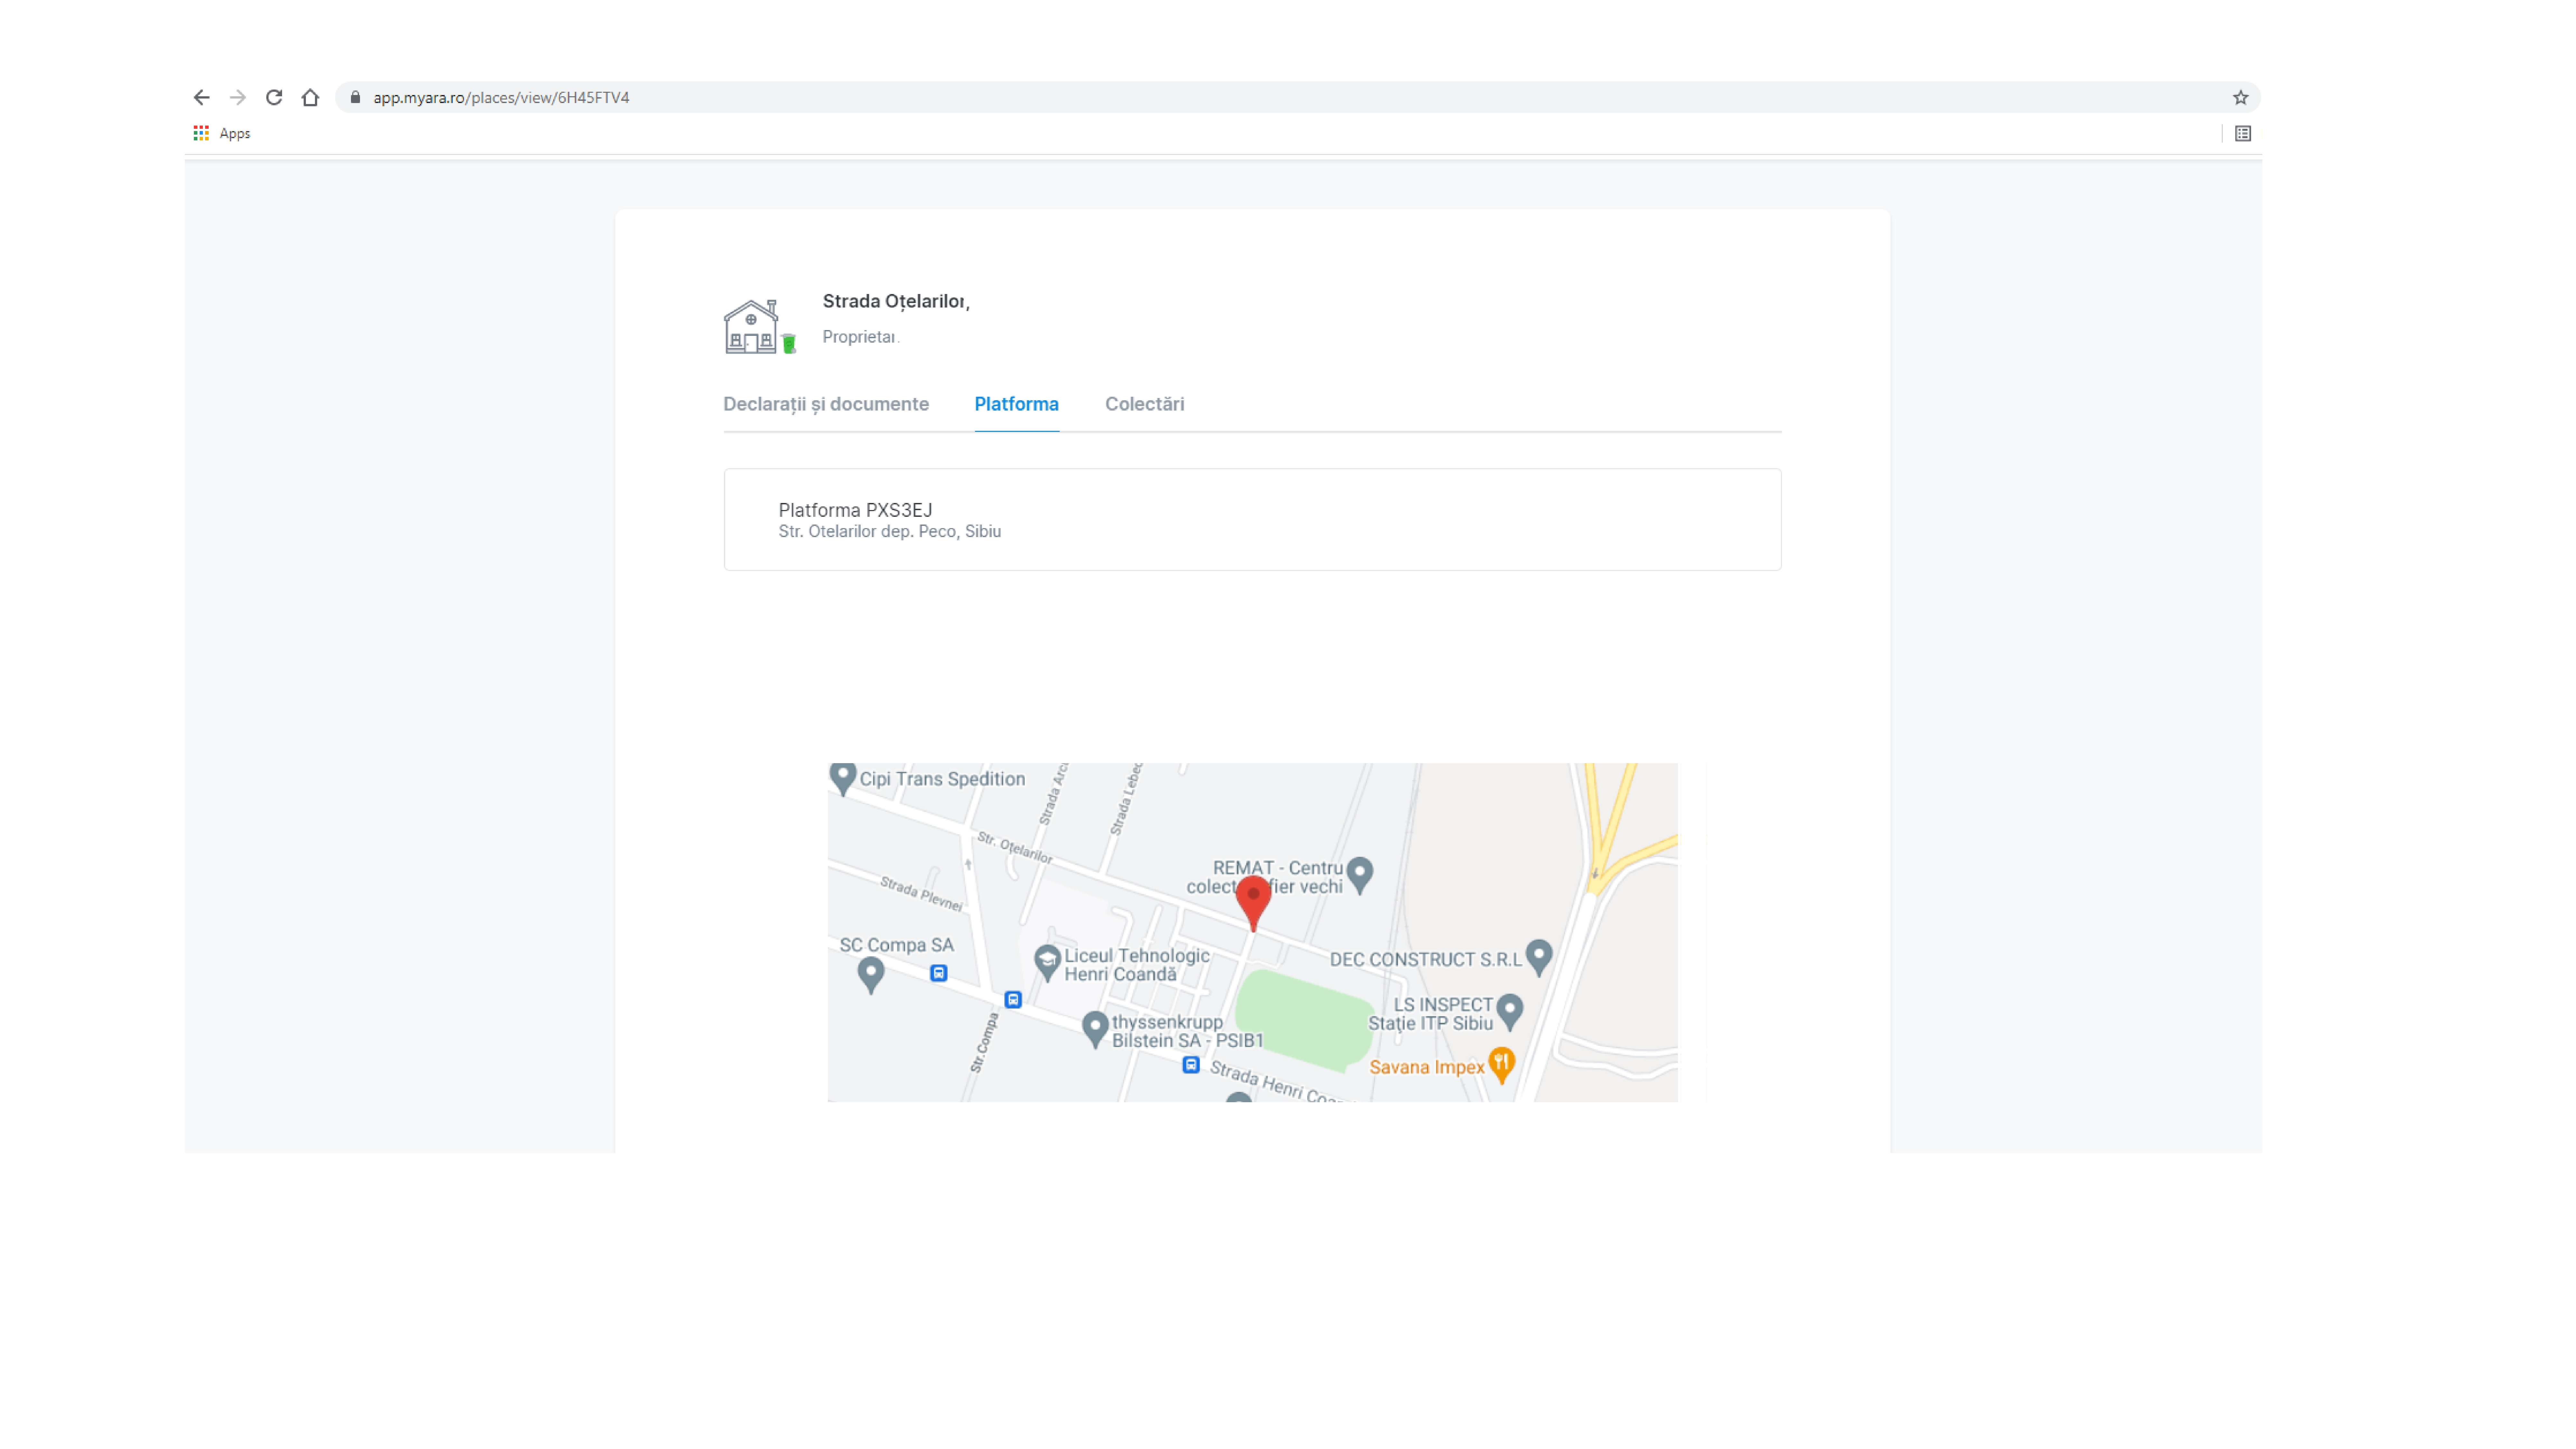The width and height of the screenshot is (2576, 1449).
Task: Open the Platforma PXS3EJ card
Action: point(1252,520)
